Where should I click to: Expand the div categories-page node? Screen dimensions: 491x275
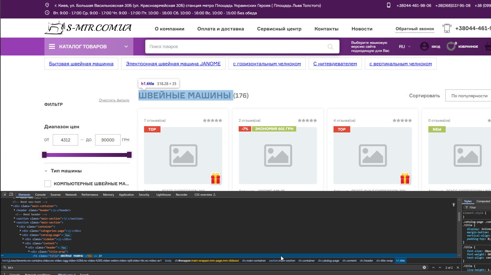point(20,231)
